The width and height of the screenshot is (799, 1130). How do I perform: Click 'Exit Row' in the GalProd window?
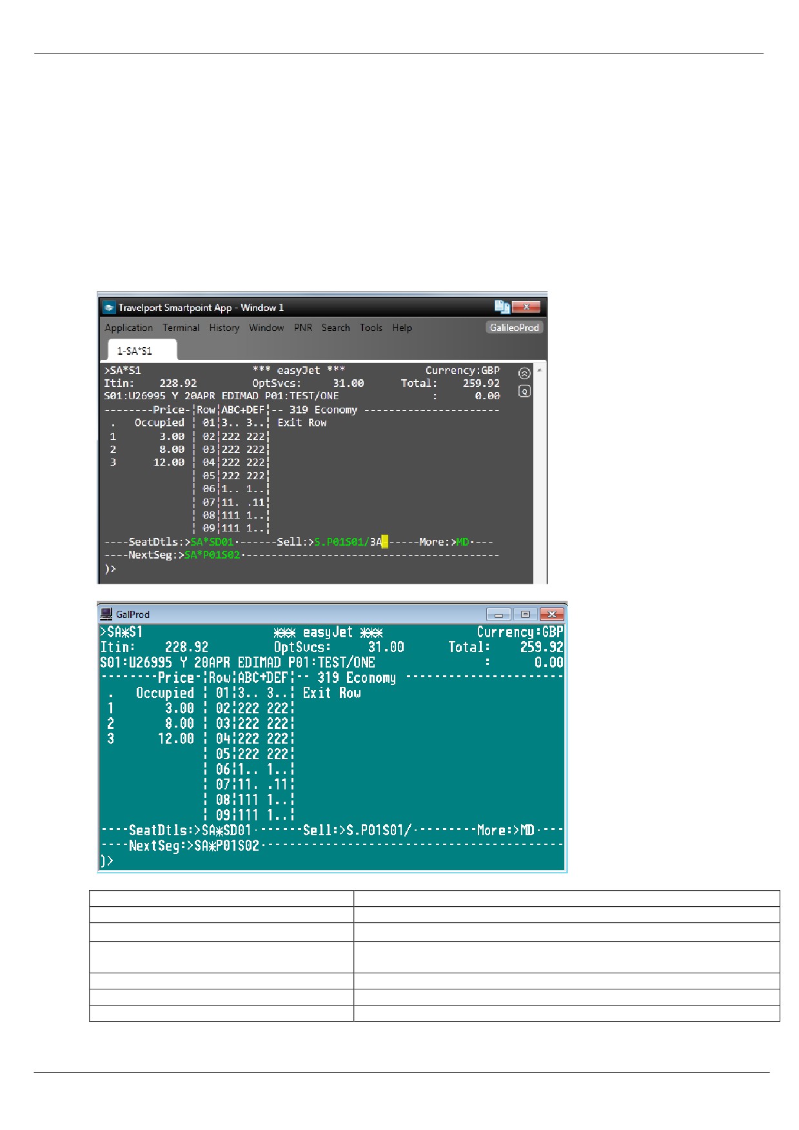click(x=332, y=693)
